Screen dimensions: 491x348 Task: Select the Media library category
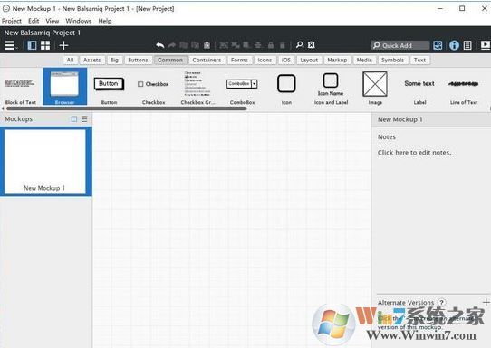tap(364, 60)
